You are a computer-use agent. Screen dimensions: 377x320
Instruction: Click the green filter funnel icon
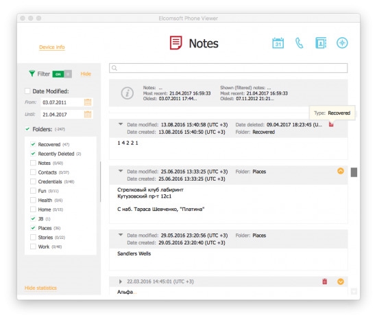[32, 73]
